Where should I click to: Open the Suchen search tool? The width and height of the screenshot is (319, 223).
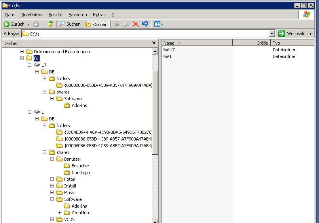tap(70, 24)
